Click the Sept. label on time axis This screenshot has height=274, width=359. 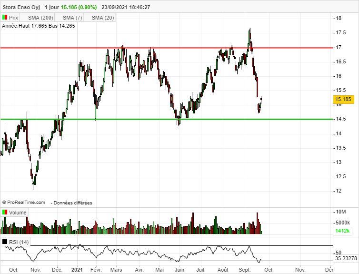click(x=245, y=270)
